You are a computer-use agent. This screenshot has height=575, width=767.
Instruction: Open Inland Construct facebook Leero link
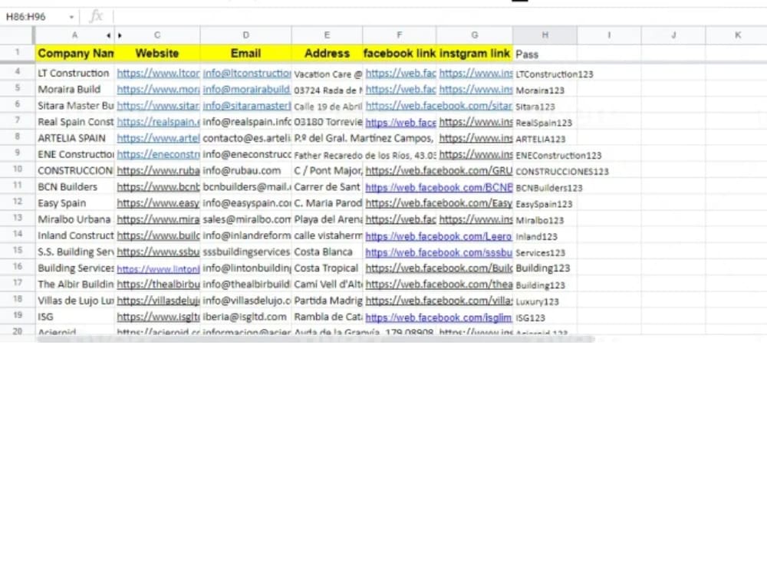(438, 236)
